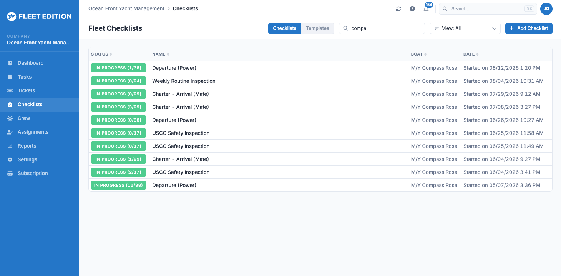Click the IN PROGRESS (0/38) status badge
This screenshot has width=561, height=276.
[118, 120]
